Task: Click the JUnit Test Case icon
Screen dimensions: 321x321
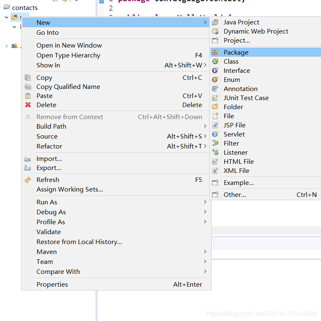Action: (215, 98)
